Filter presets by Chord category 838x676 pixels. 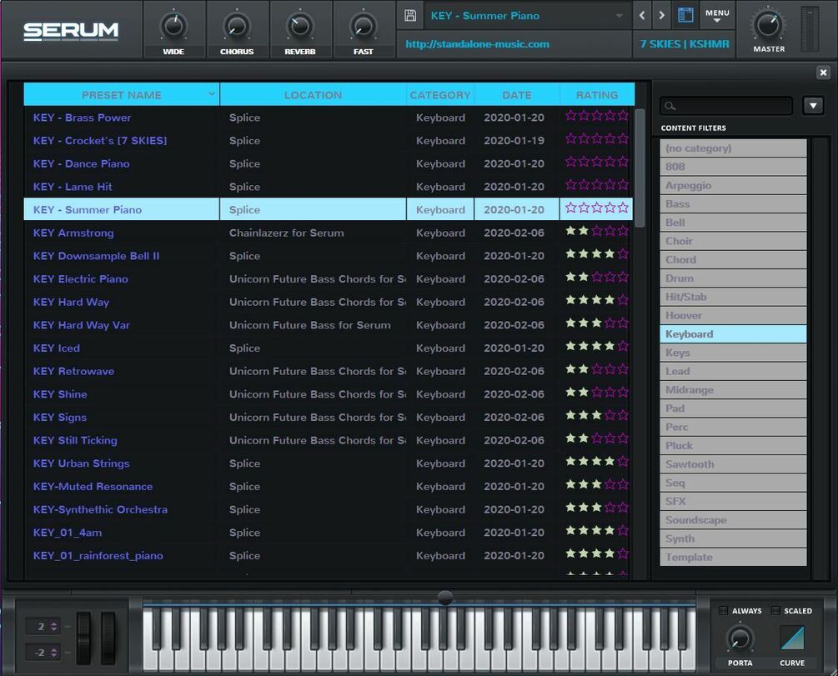[733, 260]
